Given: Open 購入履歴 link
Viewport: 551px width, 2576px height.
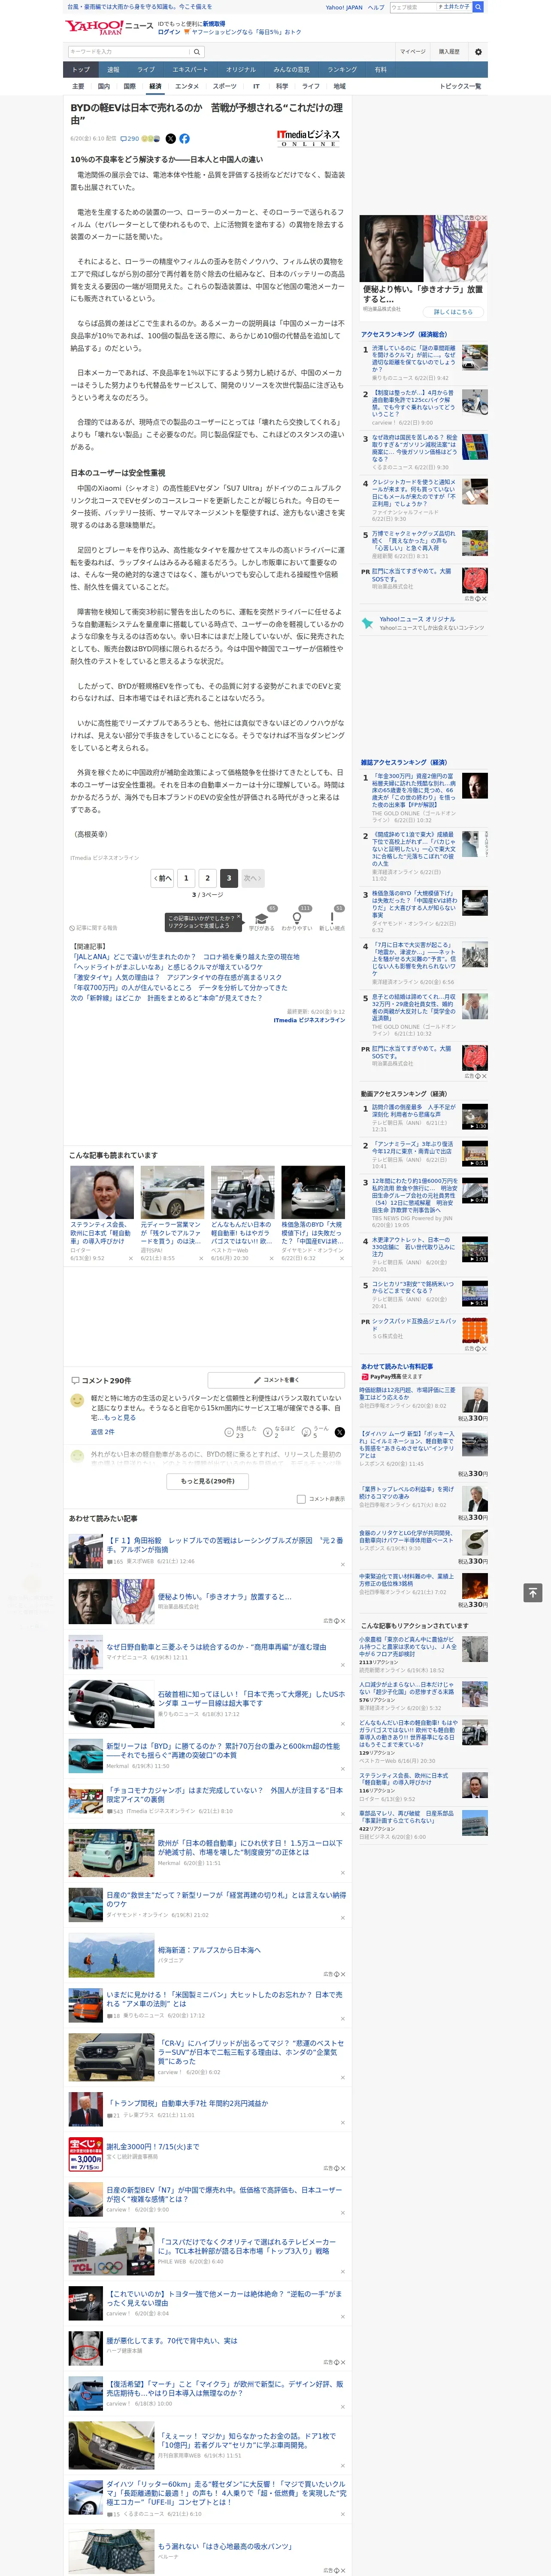Looking at the screenshot, I should pyautogui.click(x=449, y=52).
